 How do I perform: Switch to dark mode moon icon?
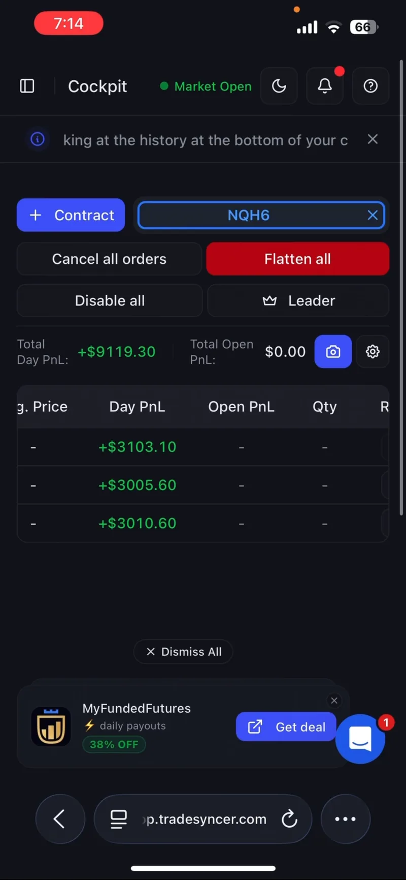tap(279, 86)
